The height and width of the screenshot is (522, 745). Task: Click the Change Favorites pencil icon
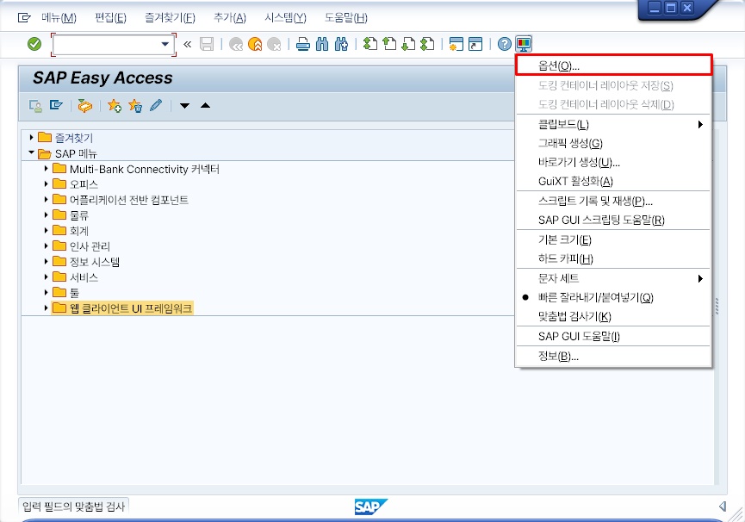(x=155, y=105)
